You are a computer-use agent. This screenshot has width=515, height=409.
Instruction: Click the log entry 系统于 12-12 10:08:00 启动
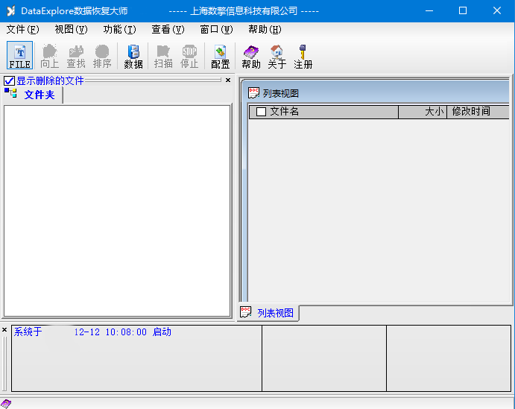point(92,332)
